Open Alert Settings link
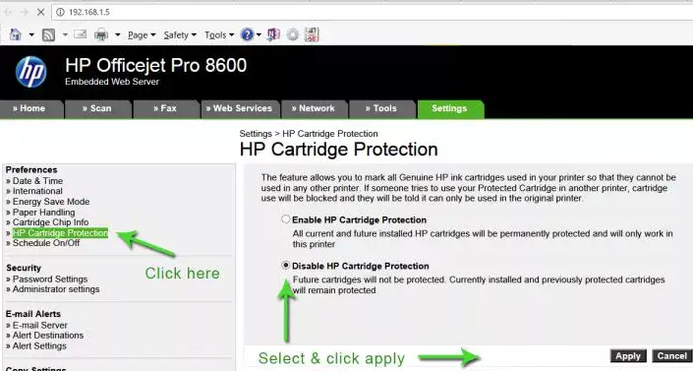This screenshot has height=371, width=693. coord(39,345)
